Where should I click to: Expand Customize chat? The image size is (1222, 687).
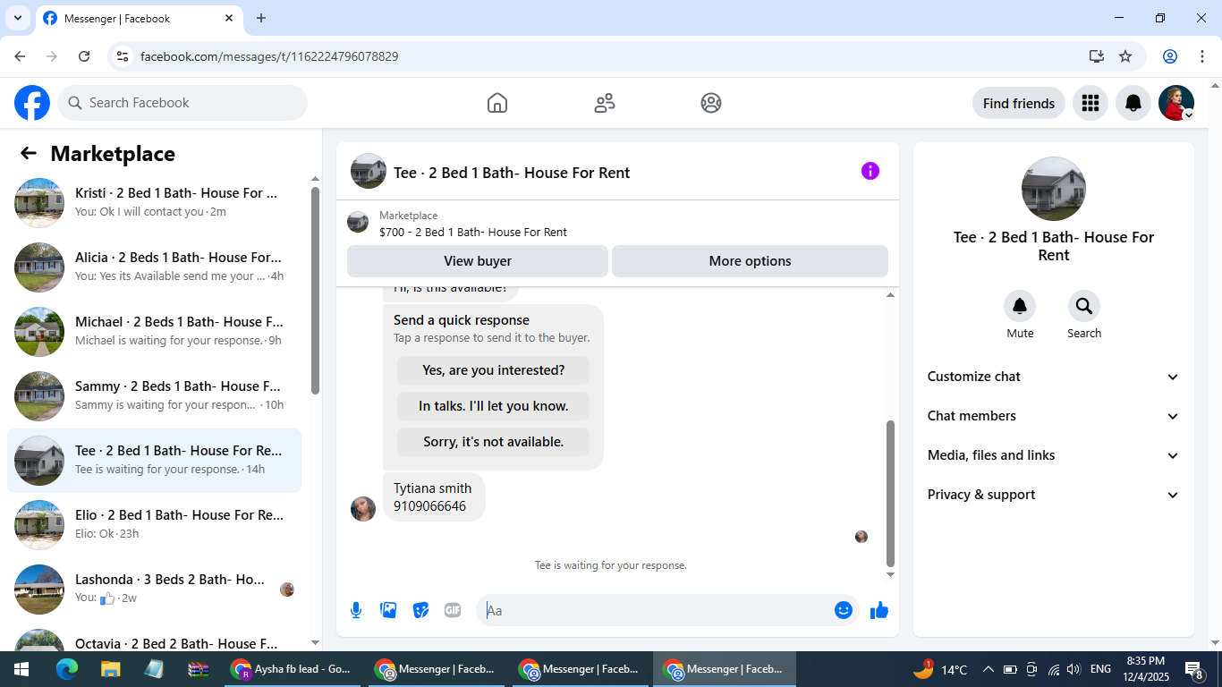coord(1054,377)
